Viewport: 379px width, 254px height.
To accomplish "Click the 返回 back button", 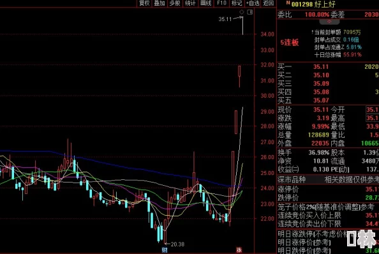I will [x=268, y=3].
